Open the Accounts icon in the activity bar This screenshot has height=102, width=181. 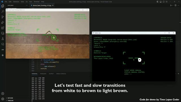point(3,93)
